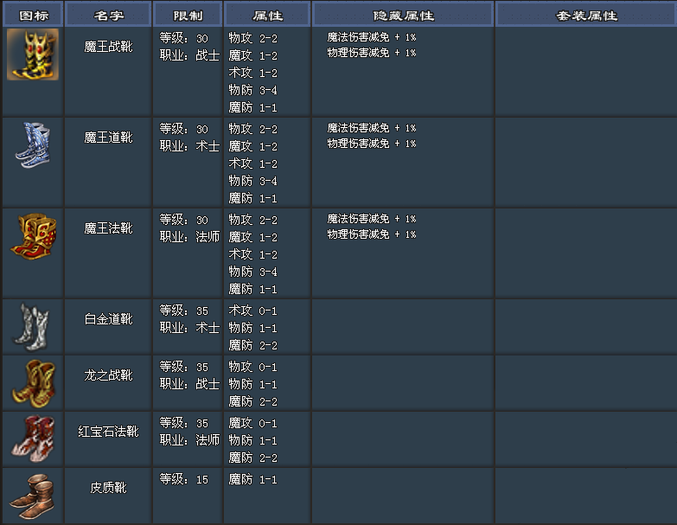The image size is (677, 525).
Task: Click 魔攻 0-1 in 红宝石法靴 row
Action: [253, 423]
